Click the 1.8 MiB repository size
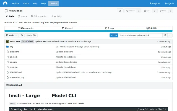 coord(151,28)
